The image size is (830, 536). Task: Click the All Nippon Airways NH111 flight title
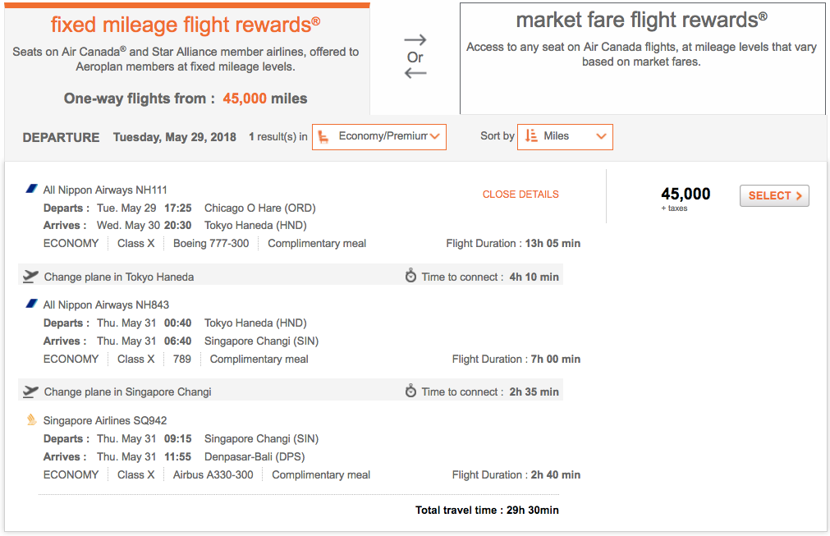click(x=105, y=190)
